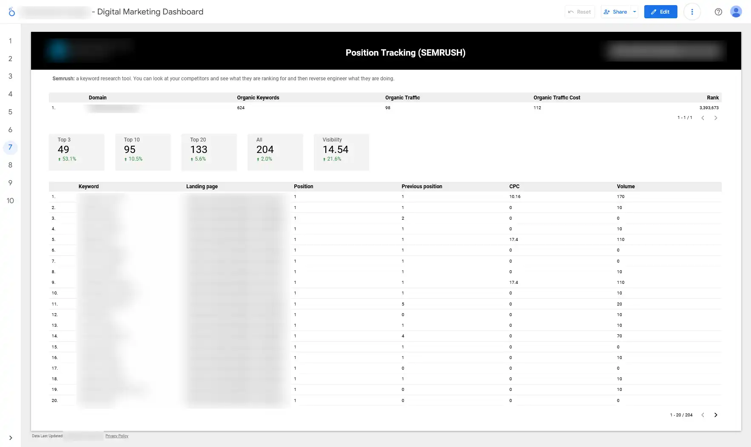
Task: Click Volume value 20 in row 11
Action: [619, 304]
